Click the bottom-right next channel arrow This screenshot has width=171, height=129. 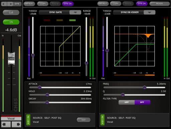(x=16, y=124)
